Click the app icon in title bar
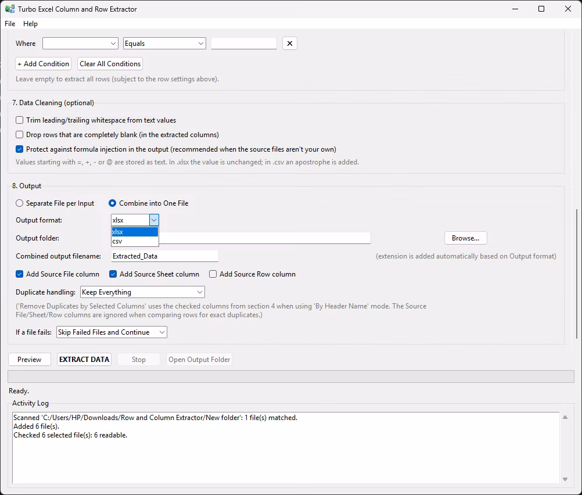 10,9
